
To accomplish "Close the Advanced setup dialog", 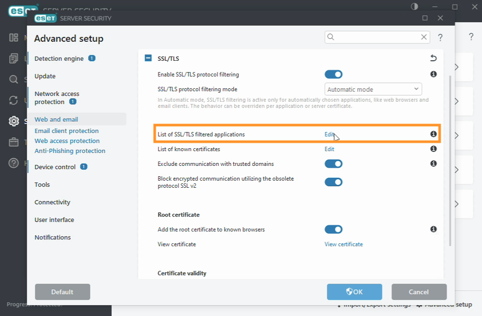I will click(440, 18).
